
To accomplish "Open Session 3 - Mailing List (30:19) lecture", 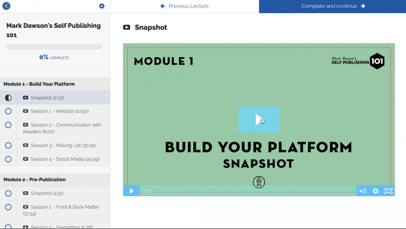I will click(63, 145).
